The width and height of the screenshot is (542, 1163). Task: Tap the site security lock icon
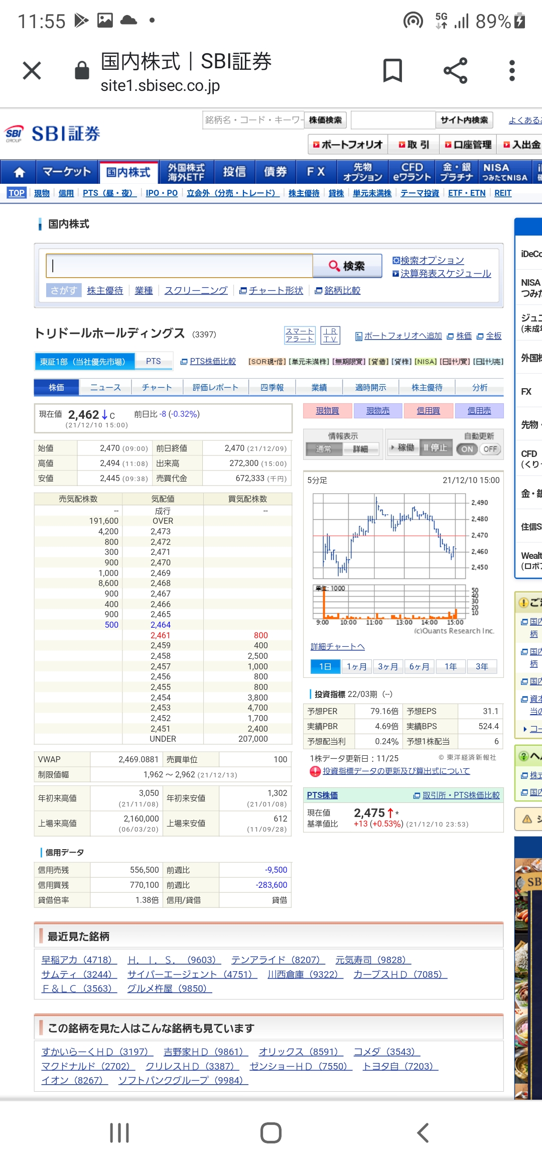point(82,70)
